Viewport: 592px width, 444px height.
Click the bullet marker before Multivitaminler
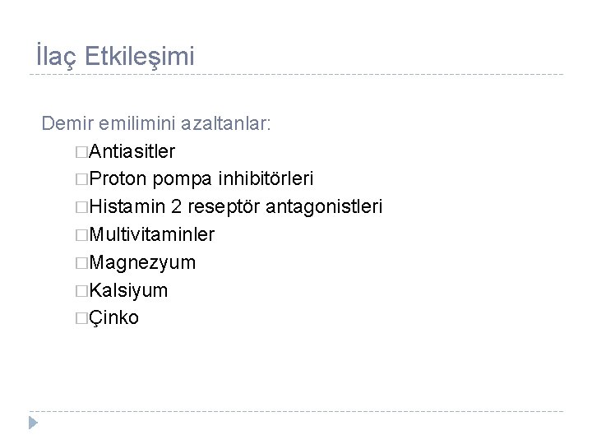click(80, 235)
